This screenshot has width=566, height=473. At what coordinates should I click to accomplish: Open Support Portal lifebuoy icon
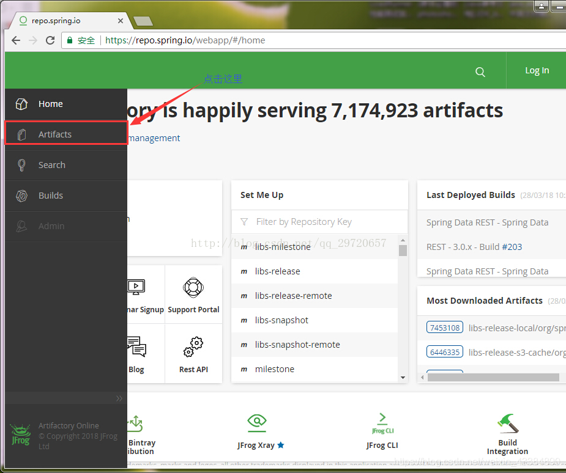[193, 287]
